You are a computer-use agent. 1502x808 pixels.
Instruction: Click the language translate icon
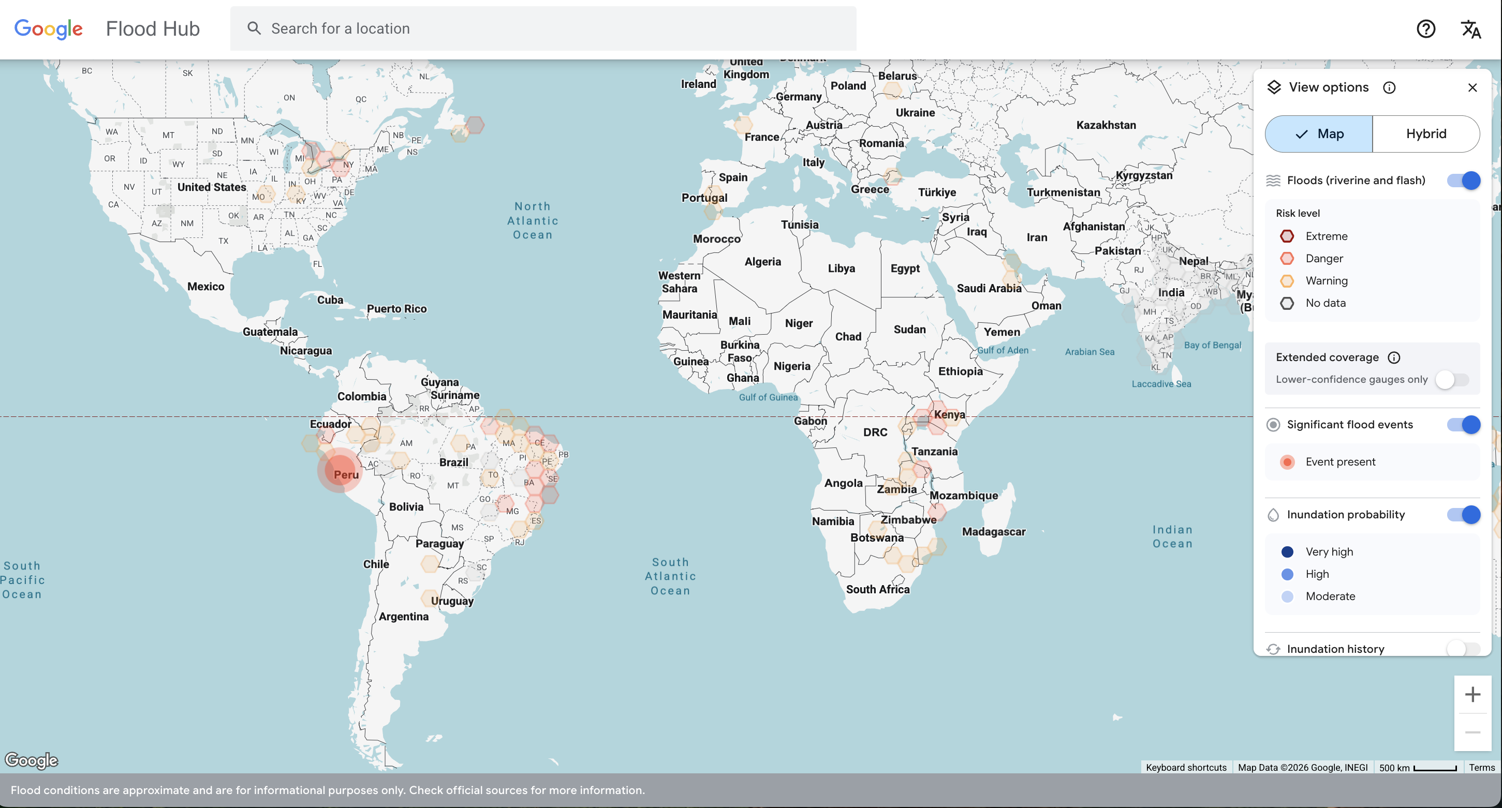1470,28
